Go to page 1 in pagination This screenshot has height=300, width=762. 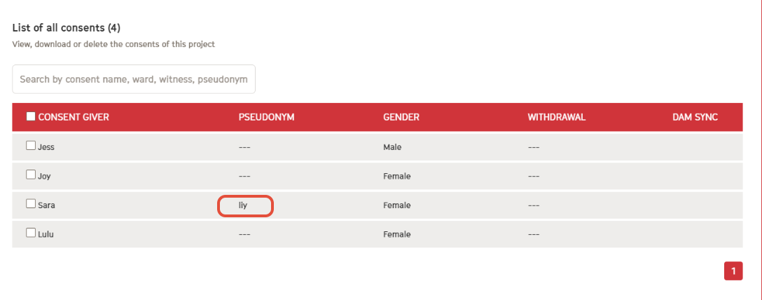733,271
